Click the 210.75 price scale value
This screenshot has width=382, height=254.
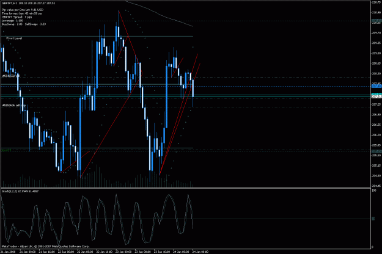pos(376,2)
